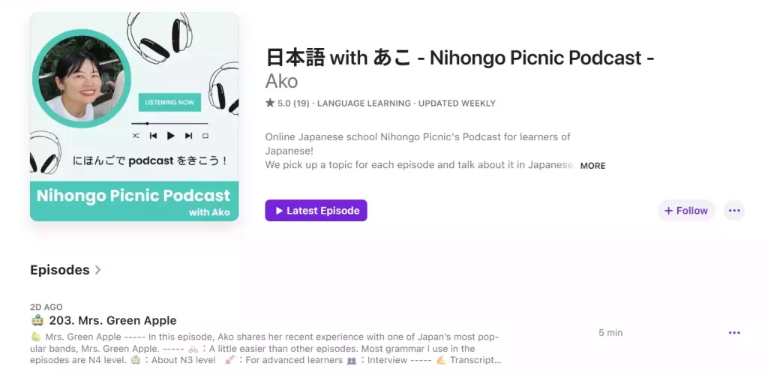Click the podcast cover artwork
768x375 pixels.
click(134, 116)
